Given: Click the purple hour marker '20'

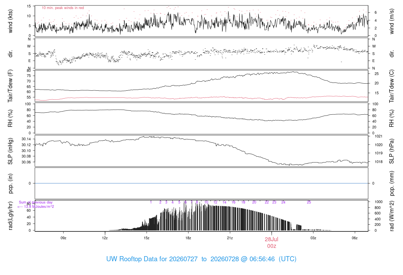Looking at the screenshot, I should pyautogui.click(x=254, y=202).
